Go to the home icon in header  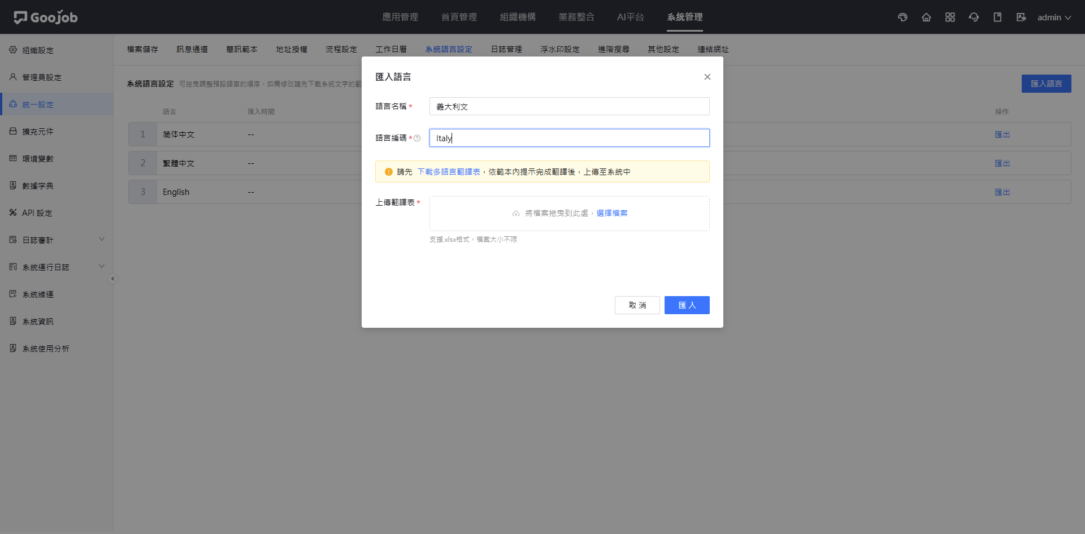click(926, 18)
